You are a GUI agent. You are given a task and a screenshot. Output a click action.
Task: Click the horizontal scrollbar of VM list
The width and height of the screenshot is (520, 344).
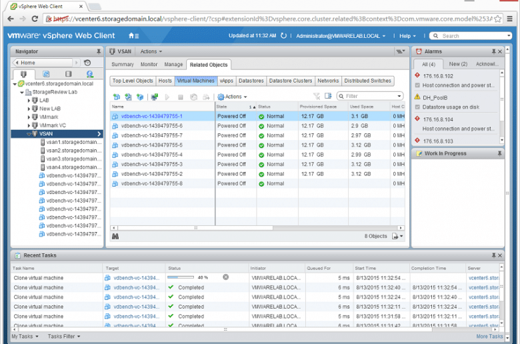(x=195, y=228)
